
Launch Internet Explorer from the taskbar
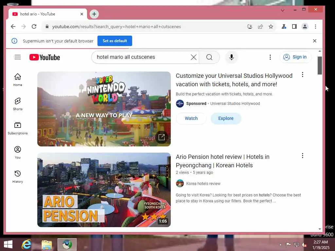[26, 244]
